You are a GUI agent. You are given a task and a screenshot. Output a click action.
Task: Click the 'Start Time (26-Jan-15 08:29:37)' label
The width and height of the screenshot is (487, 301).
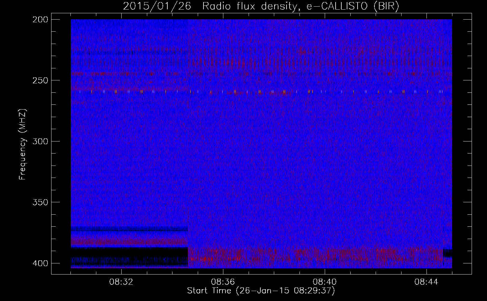point(261,291)
